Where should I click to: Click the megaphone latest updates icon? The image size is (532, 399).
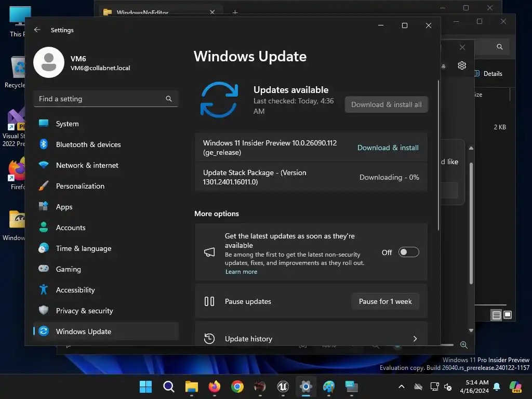(209, 252)
